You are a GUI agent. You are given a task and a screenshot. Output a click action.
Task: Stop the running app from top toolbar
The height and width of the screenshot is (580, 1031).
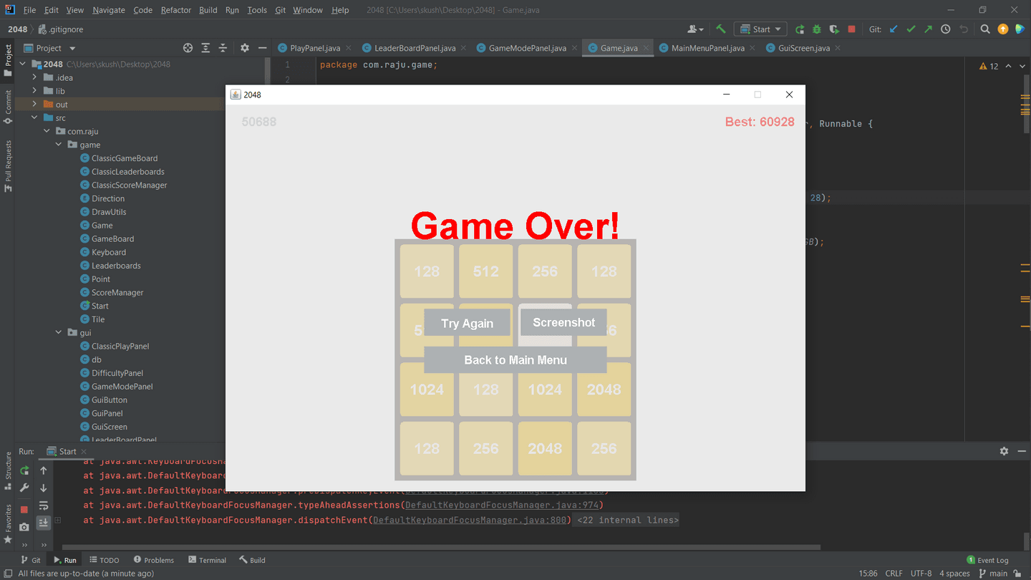[851, 29]
